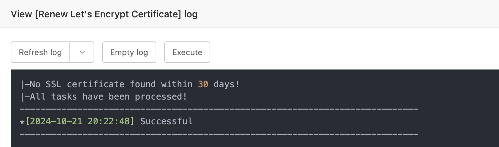Click the Successful status text
Viewport: 499px width, 147px height.
pyautogui.click(x=166, y=121)
